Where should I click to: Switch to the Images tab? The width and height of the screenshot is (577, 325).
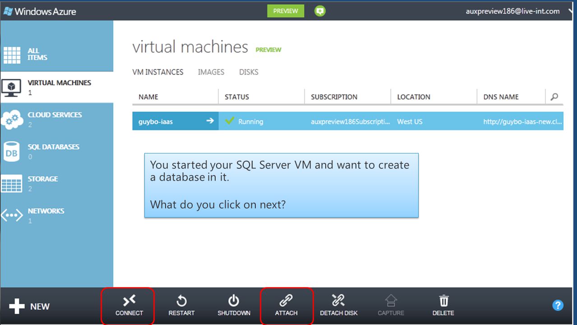click(x=211, y=72)
